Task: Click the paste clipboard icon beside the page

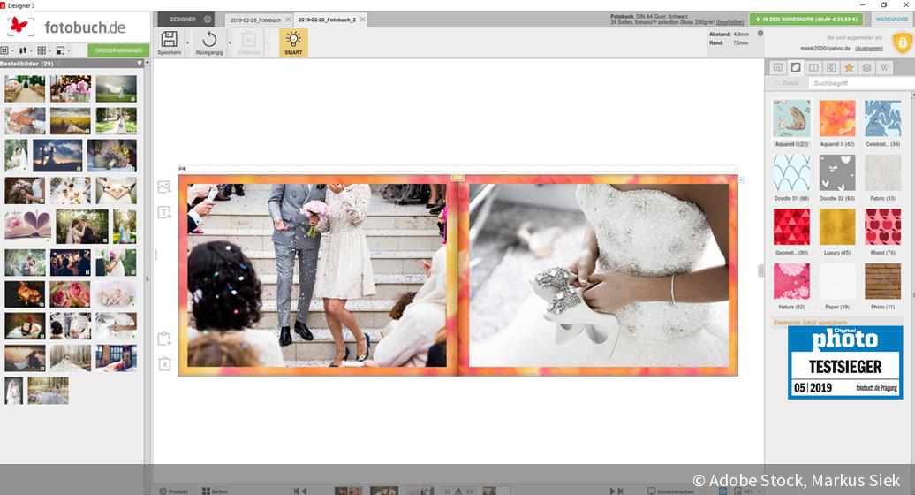Action: (x=164, y=339)
